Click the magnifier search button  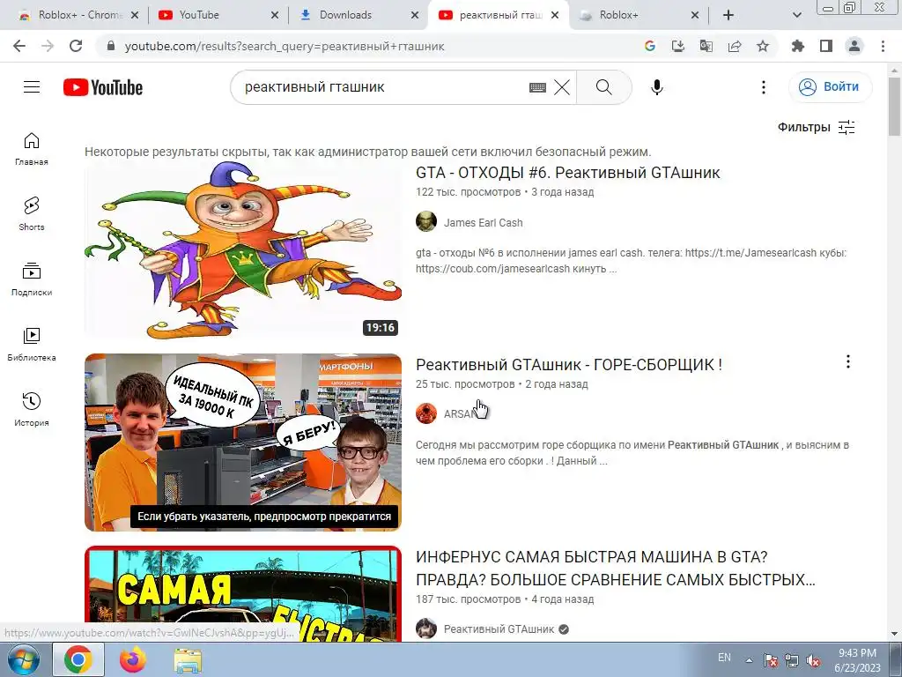point(604,87)
